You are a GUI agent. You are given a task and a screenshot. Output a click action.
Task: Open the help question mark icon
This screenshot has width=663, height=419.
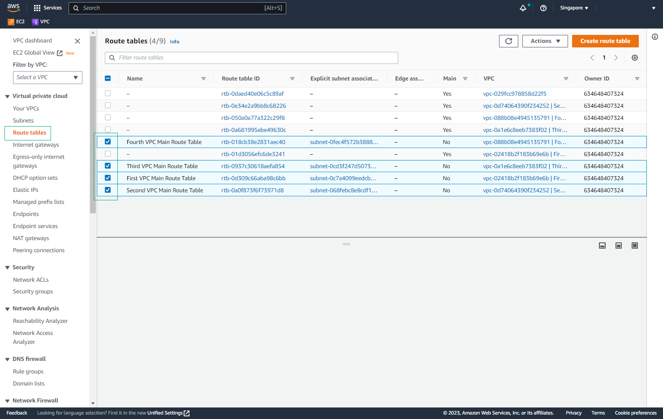point(543,8)
